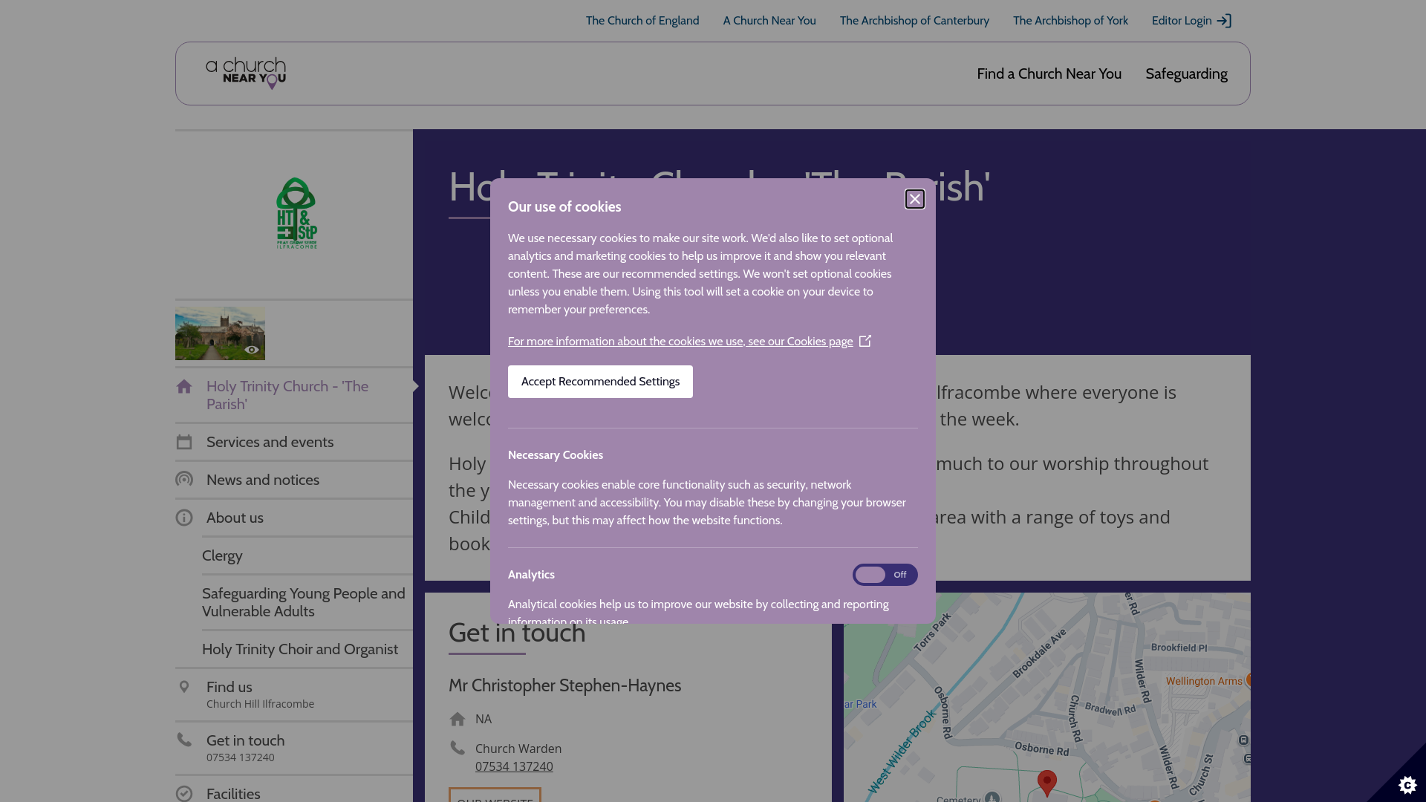Click Brookfield Pl label on map
This screenshot has height=802, width=1426.
pyautogui.click(x=1179, y=648)
